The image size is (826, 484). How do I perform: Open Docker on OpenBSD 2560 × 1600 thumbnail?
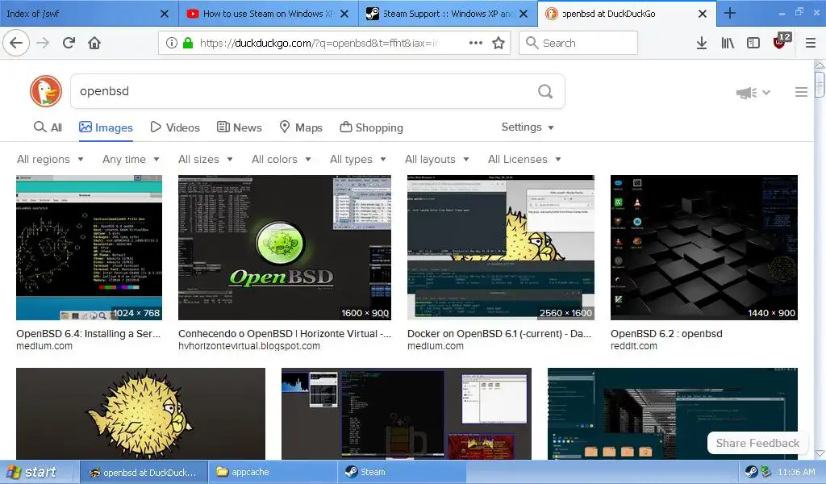500,248
